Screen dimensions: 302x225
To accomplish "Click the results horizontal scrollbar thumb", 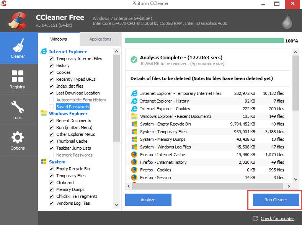I will click(x=207, y=186).
